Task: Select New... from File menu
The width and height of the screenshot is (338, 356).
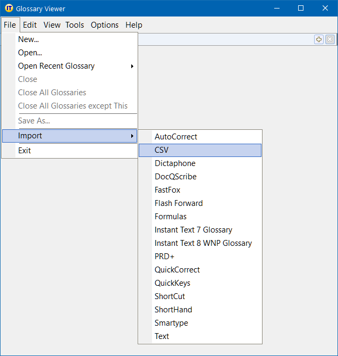Action: 28,39
